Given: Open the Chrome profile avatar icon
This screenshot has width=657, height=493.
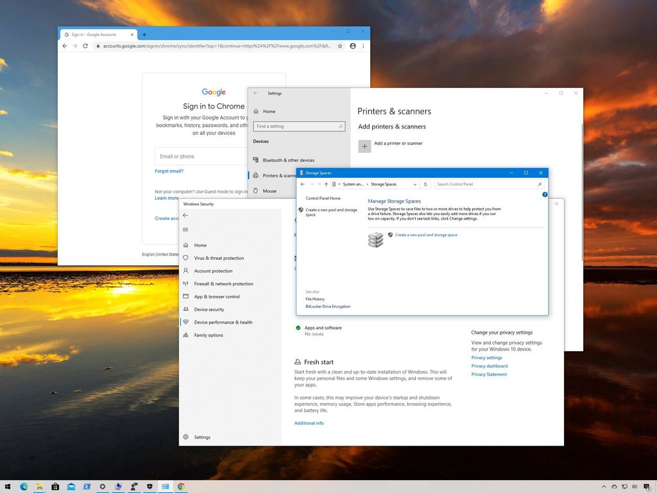Looking at the screenshot, I should [352, 46].
